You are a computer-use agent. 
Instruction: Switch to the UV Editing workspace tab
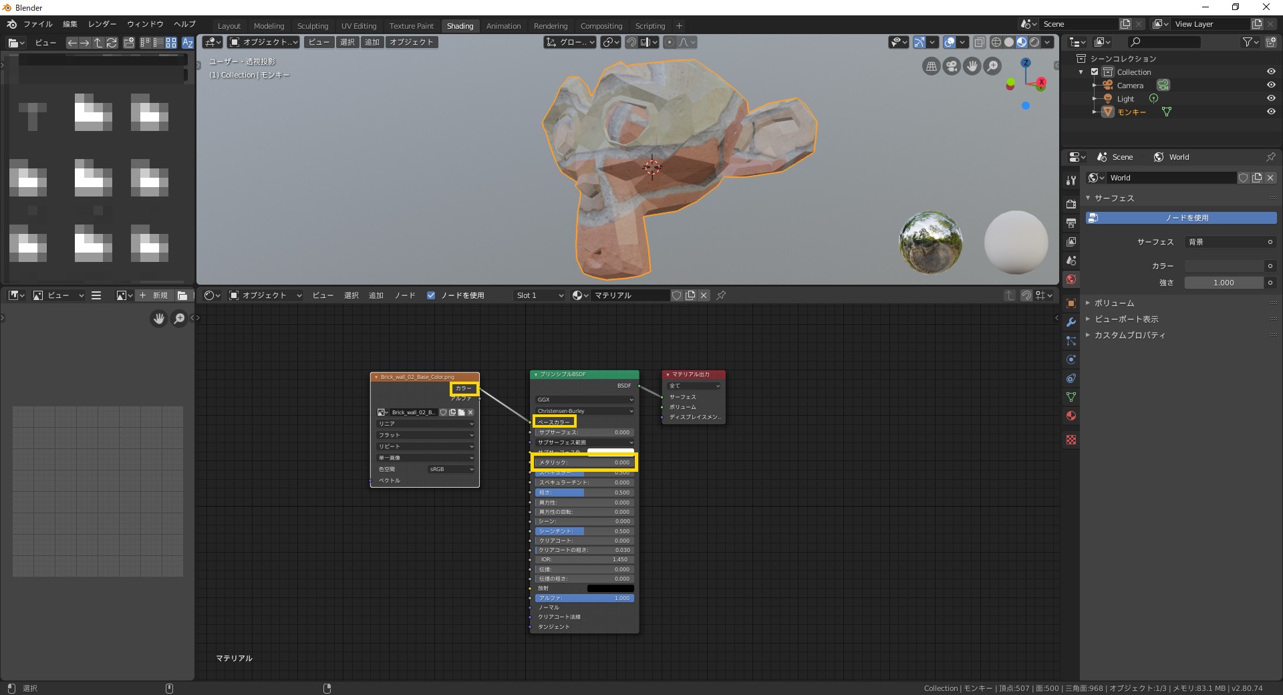click(359, 26)
